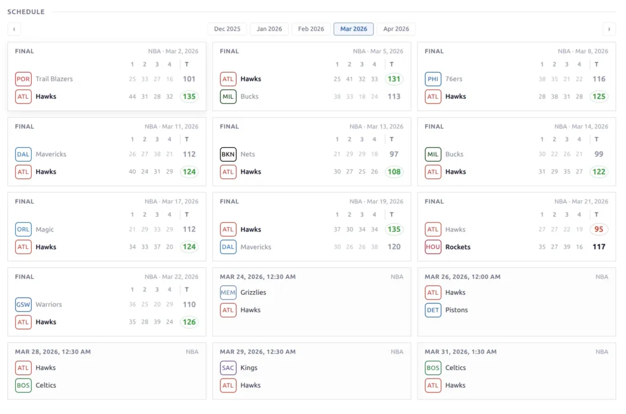Click the SCHEDULE section heading
This screenshot has height=414, width=626.
26,12
